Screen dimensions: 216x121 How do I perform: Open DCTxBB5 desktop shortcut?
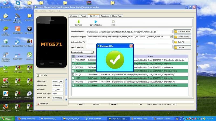(x=29, y=107)
